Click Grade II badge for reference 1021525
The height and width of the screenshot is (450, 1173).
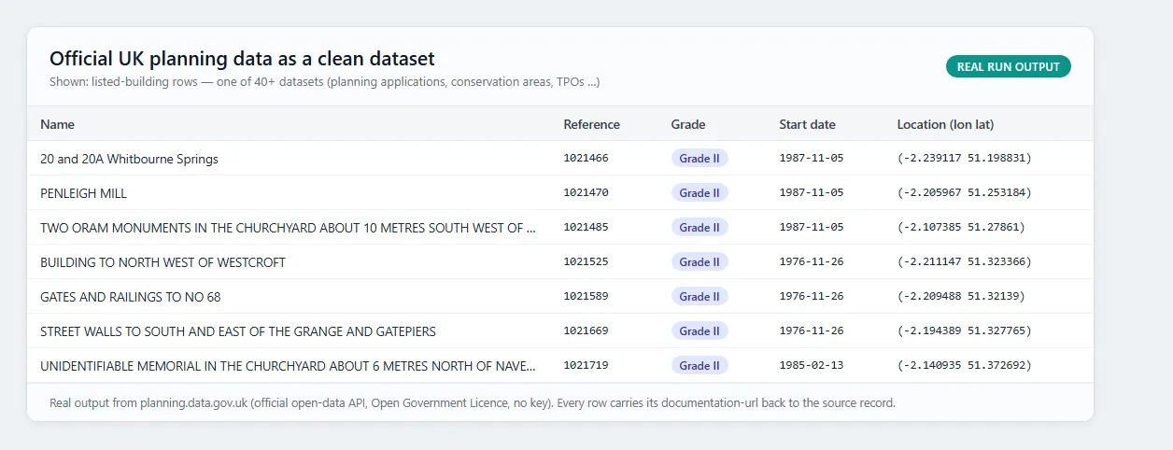700,262
